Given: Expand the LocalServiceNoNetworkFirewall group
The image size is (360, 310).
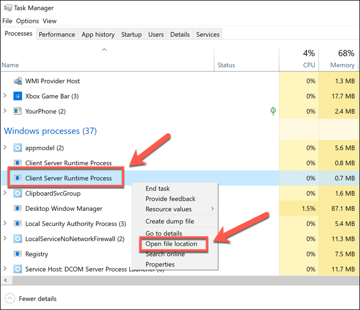Looking at the screenshot, I should coord(5,239).
